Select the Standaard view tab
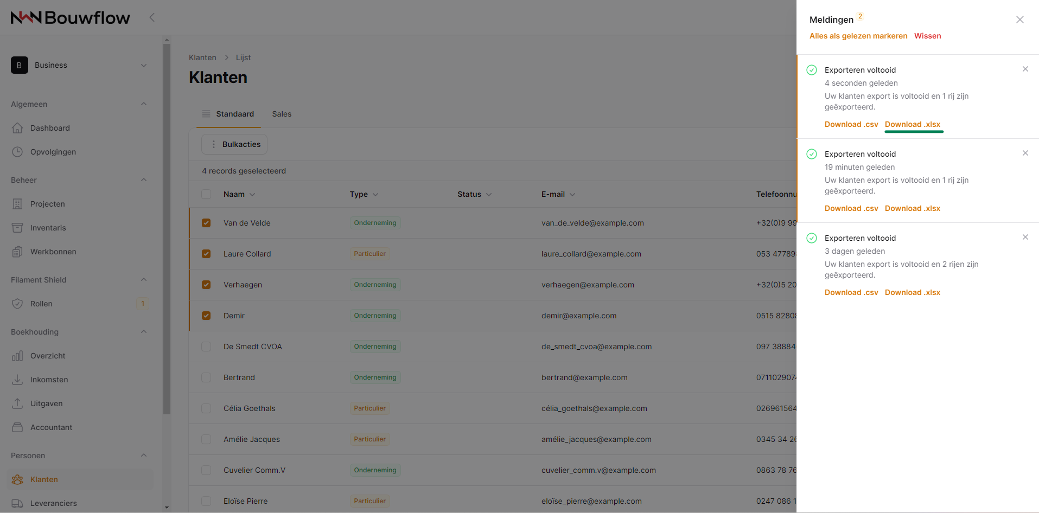 (228, 114)
